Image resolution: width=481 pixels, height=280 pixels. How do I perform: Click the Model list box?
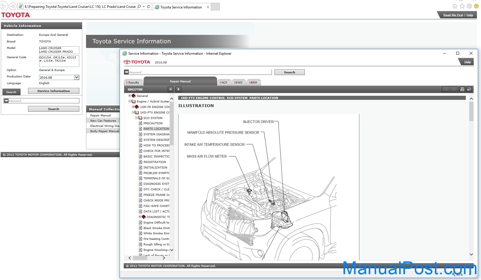click(59, 50)
